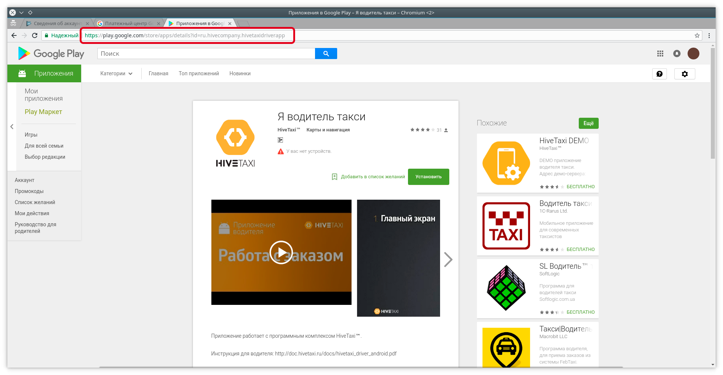Click the green Приложения section header
Image resolution: width=723 pixels, height=375 pixels.
44,73
